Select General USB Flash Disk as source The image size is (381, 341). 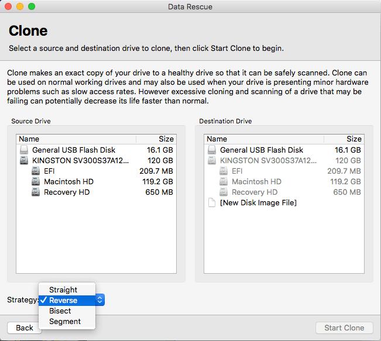pyautogui.click(x=96, y=150)
